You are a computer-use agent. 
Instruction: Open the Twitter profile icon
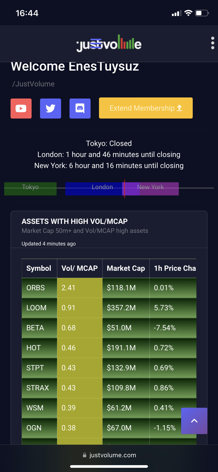coord(51,109)
